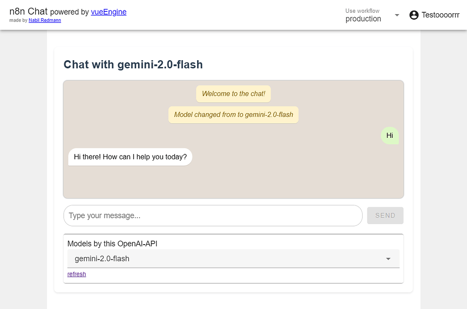Click the production workflow name text
Screen dimensions: 467x309
363,19
